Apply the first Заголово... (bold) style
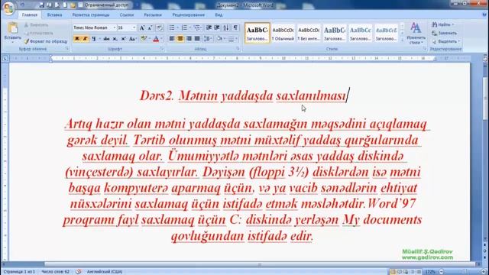489x275 pixels. pos(257,33)
